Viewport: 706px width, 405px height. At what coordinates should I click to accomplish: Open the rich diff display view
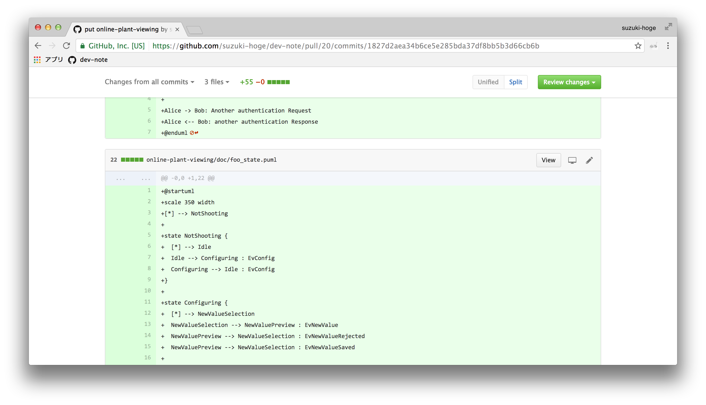(572, 160)
